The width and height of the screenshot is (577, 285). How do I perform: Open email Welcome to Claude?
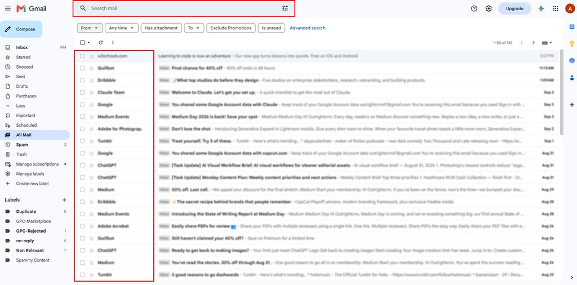[x=317, y=92]
